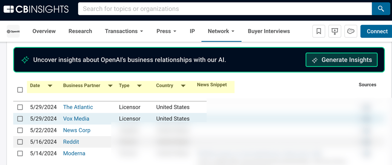
Task: Click the Sources column header
Action: coord(367,85)
